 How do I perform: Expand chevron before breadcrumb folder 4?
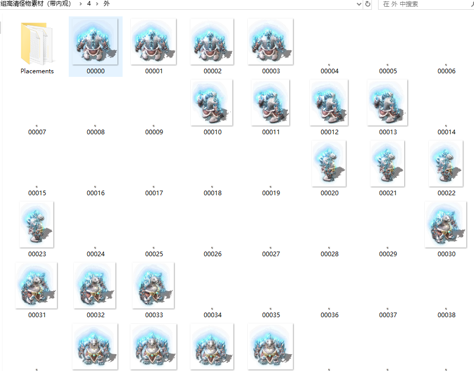pyautogui.click(x=81, y=4)
